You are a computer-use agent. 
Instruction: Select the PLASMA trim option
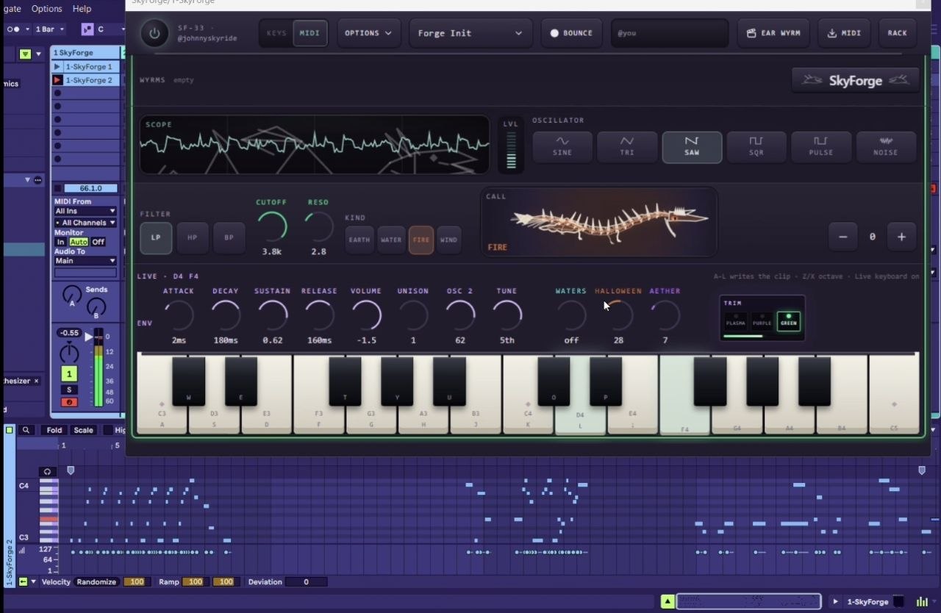[735, 320]
